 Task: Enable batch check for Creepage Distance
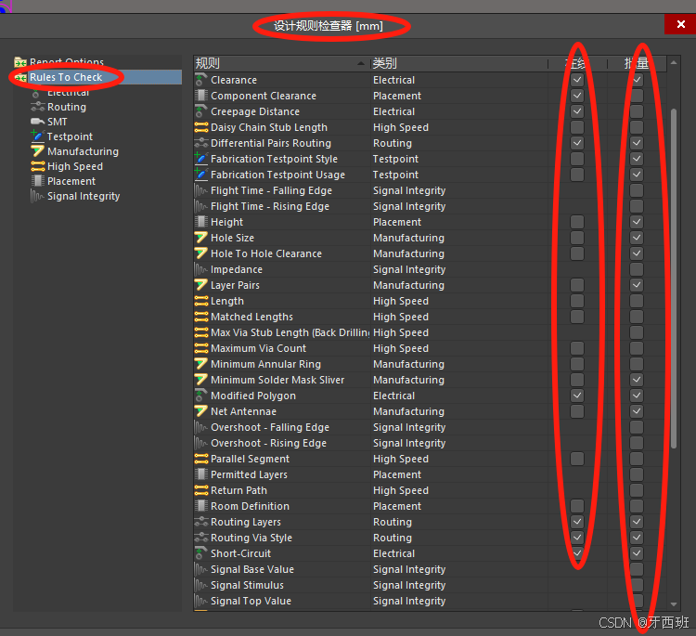click(637, 111)
